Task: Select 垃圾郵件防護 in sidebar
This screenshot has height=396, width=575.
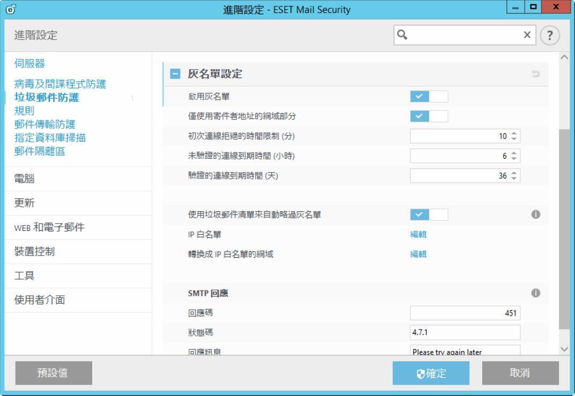Action: [x=47, y=98]
